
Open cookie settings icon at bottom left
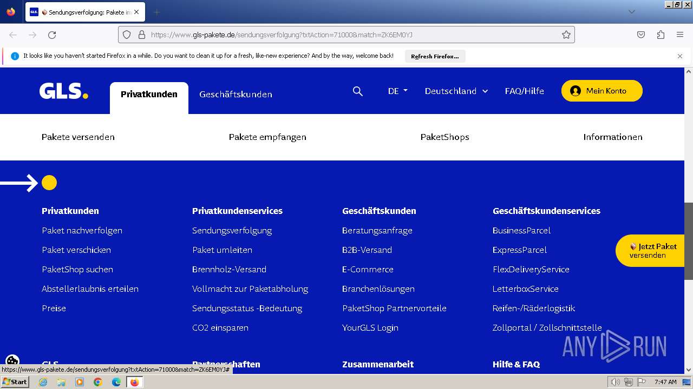[x=12, y=361]
